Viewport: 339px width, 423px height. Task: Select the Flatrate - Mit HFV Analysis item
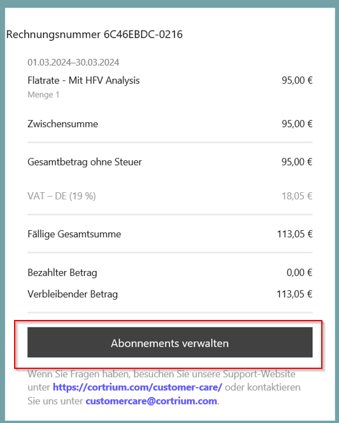pyautogui.click(x=83, y=80)
